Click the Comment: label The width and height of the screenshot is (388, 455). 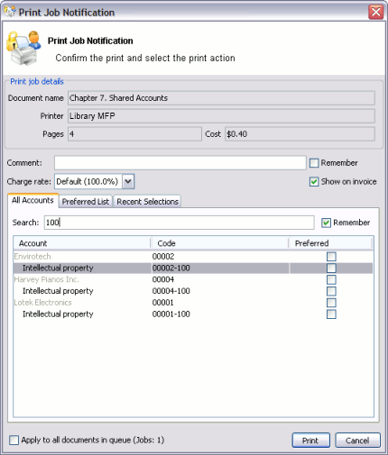click(x=24, y=163)
